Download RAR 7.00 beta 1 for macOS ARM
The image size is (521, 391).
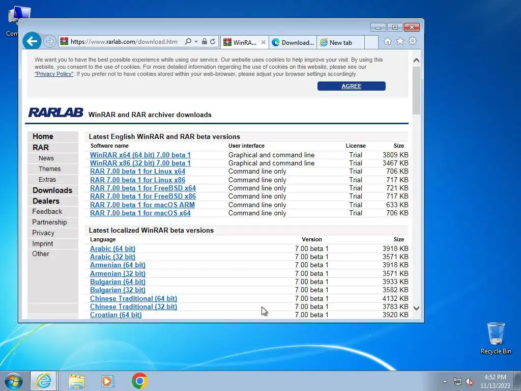(x=142, y=205)
